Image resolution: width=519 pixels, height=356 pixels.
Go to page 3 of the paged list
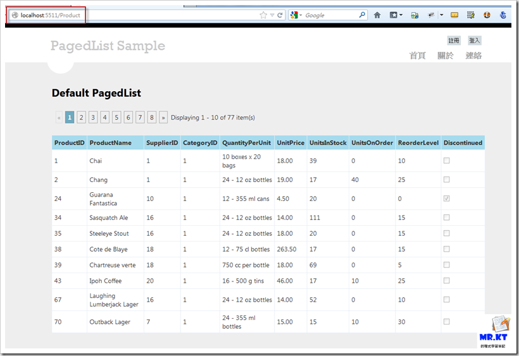93,118
